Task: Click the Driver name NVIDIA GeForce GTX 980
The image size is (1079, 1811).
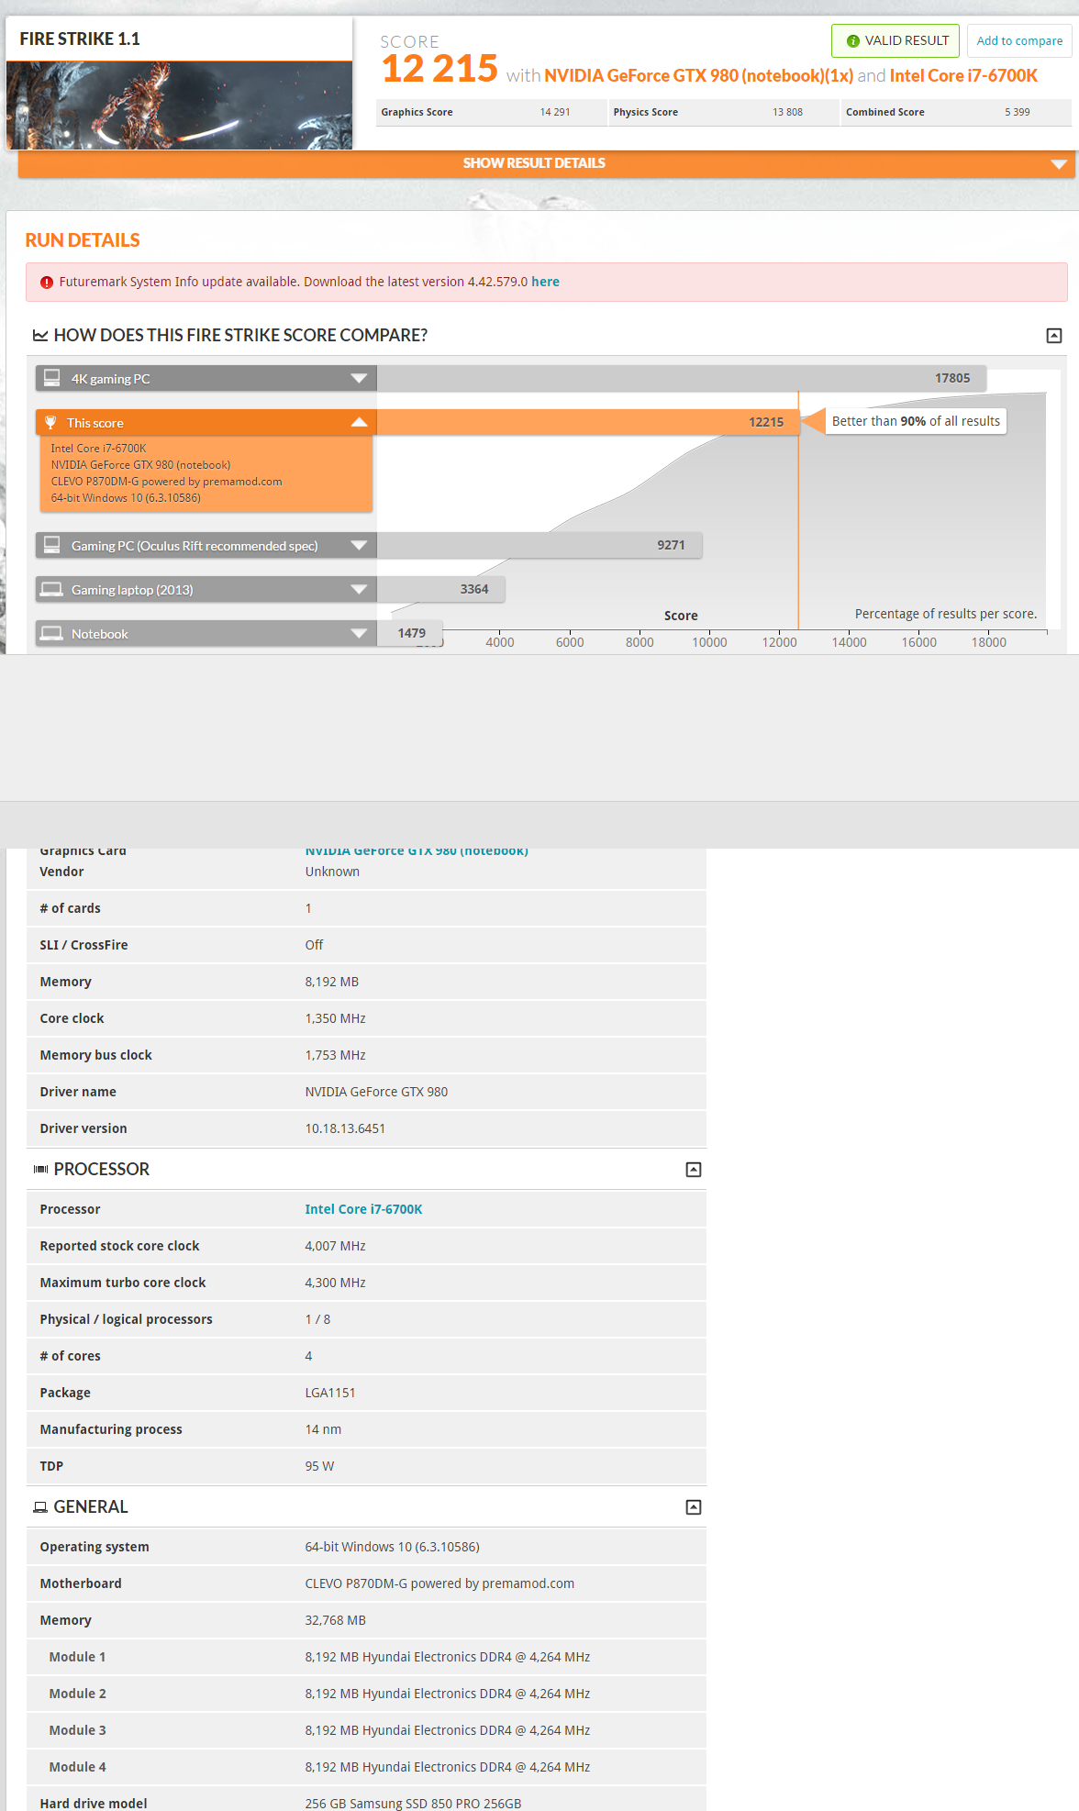Action: point(376,1092)
